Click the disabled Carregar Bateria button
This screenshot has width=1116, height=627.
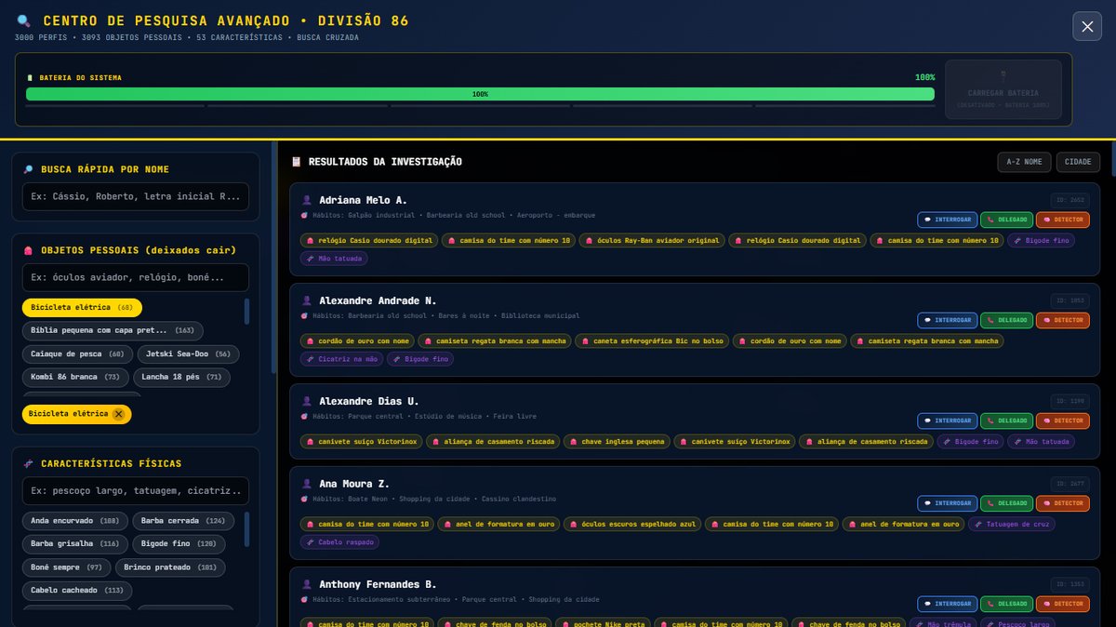pos(1003,89)
